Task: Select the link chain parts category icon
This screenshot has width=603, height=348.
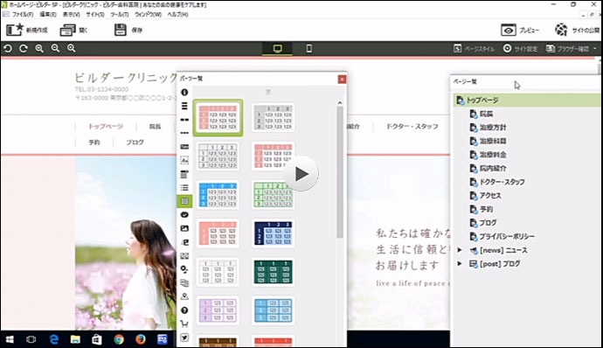Action: (184, 215)
